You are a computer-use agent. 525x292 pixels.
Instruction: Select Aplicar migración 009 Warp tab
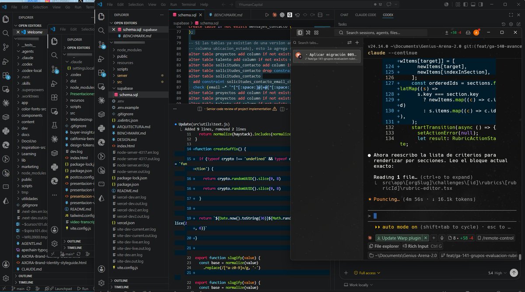pos(327,56)
